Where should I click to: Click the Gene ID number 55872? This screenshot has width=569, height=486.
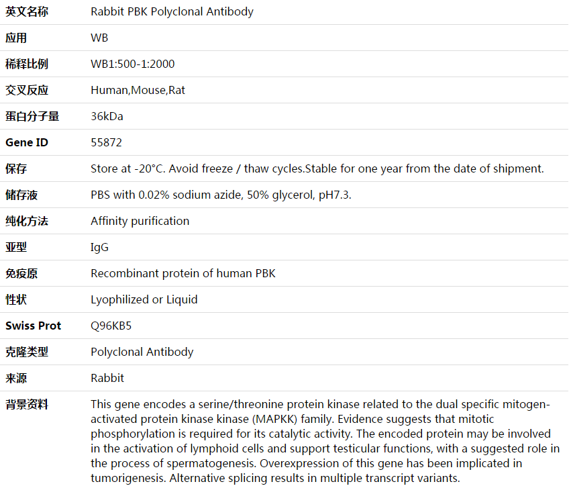coord(106,142)
